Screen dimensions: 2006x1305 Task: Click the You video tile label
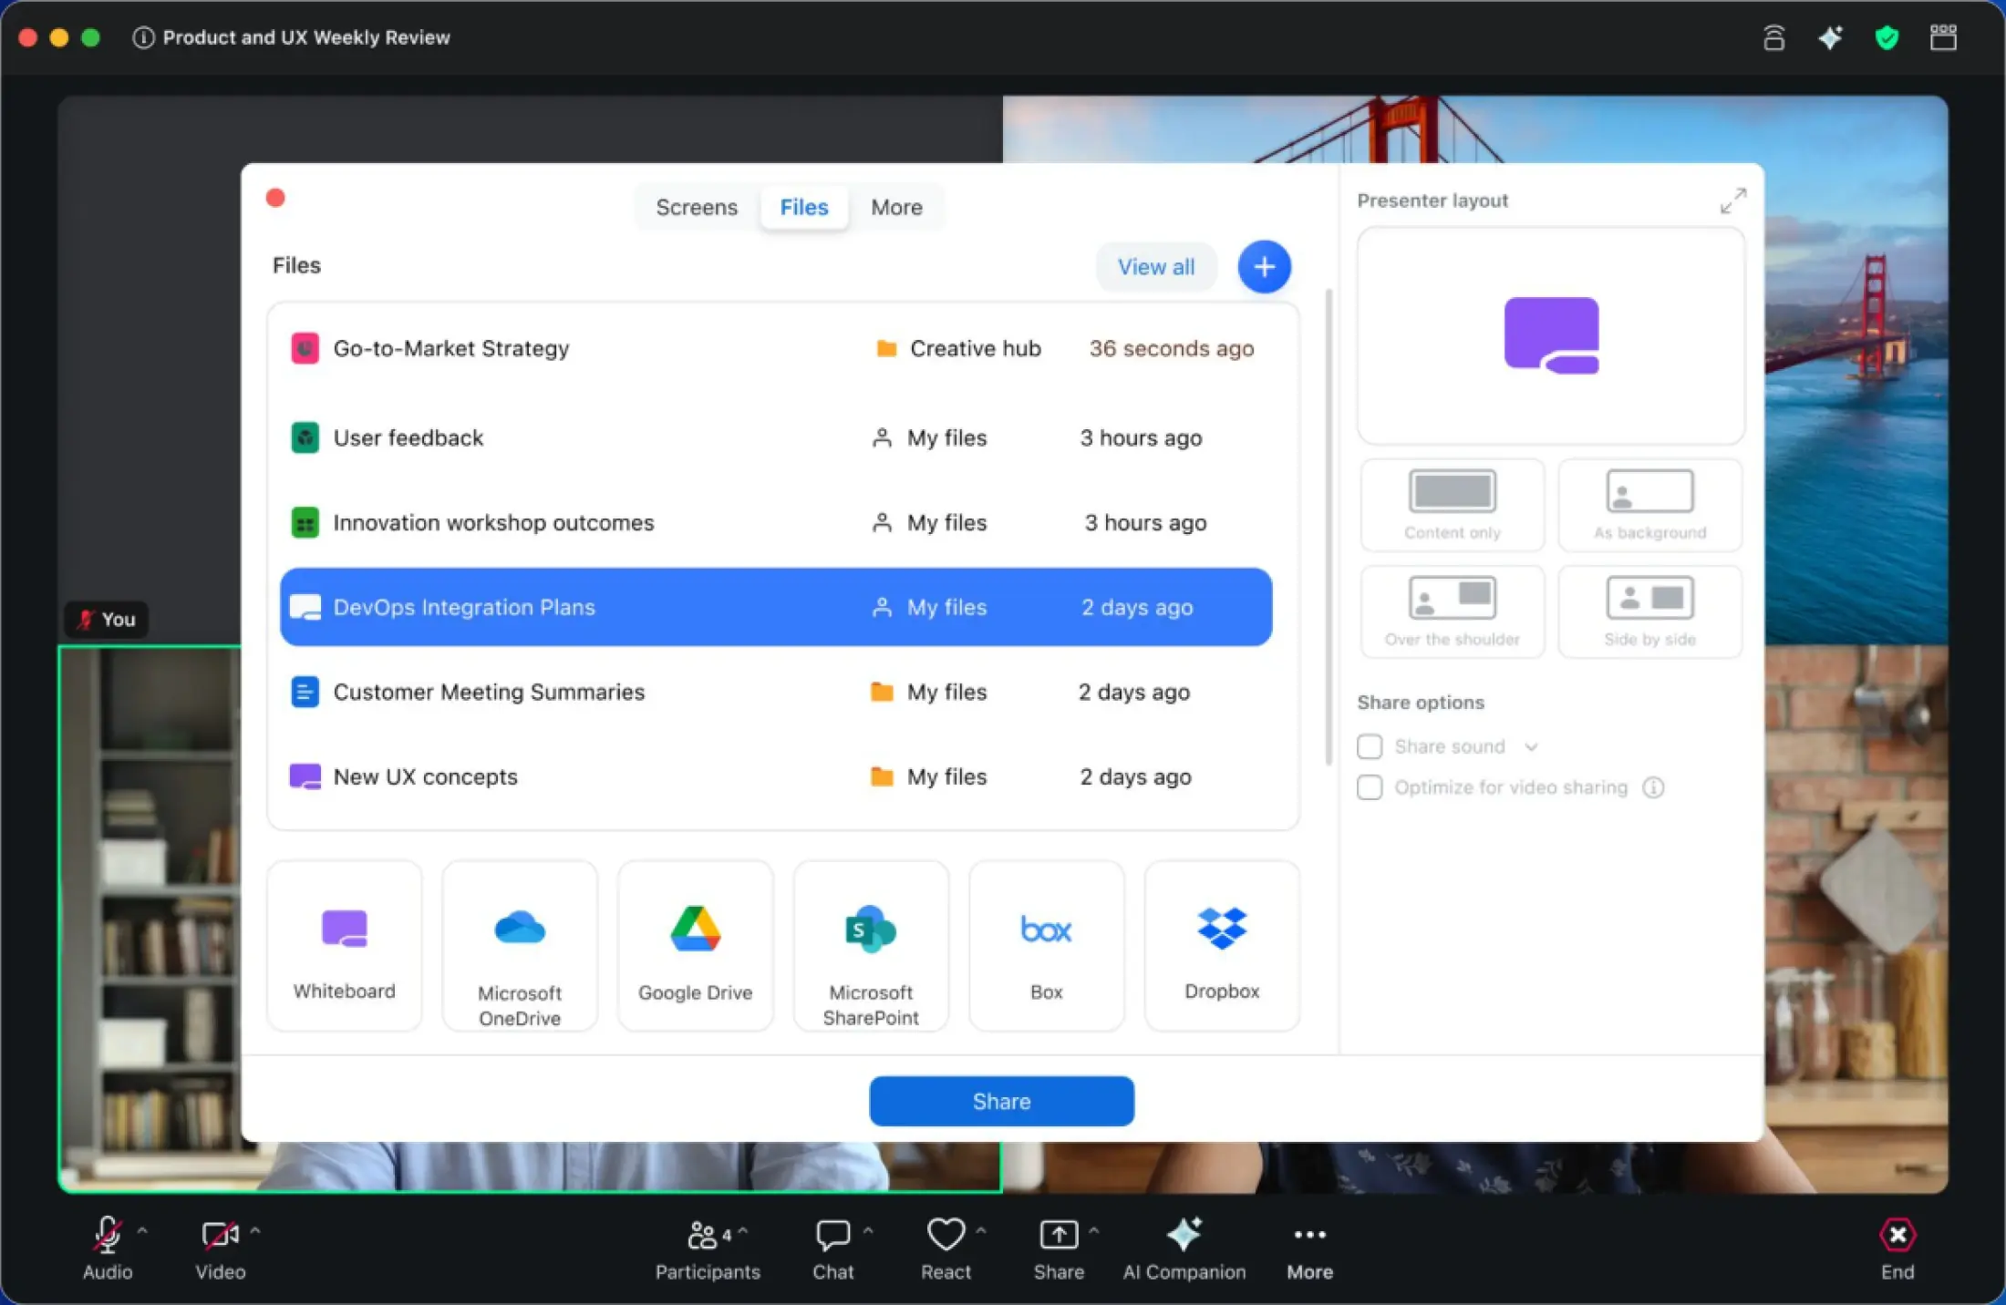point(108,620)
